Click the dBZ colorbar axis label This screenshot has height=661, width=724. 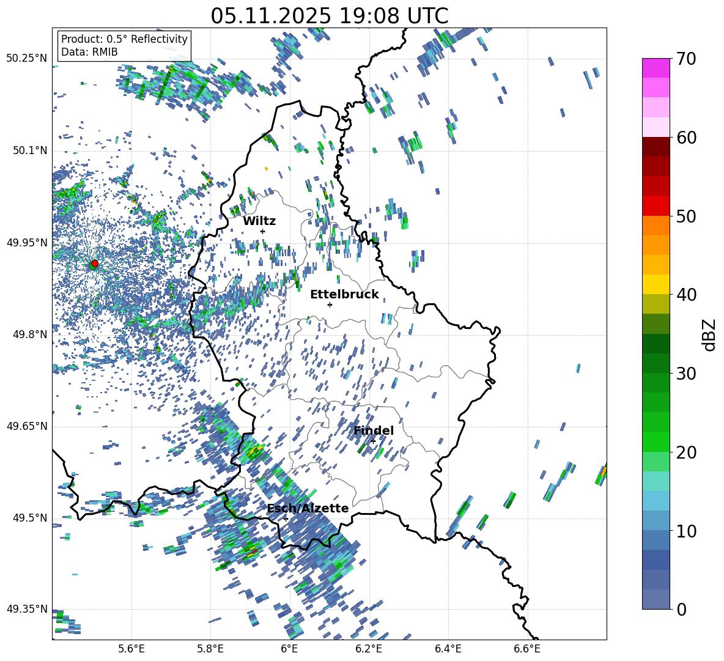point(710,334)
